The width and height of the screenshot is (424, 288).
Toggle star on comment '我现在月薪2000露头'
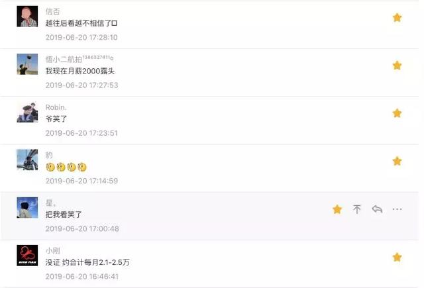pos(397,66)
